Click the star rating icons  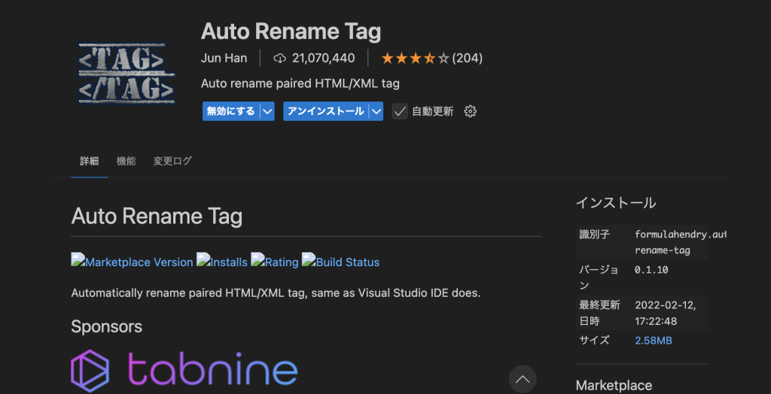[415, 58]
